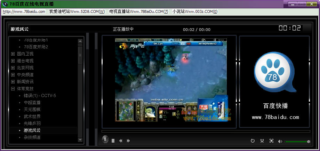
Task: Click the 百度快播 label
Action: (x=275, y=106)
